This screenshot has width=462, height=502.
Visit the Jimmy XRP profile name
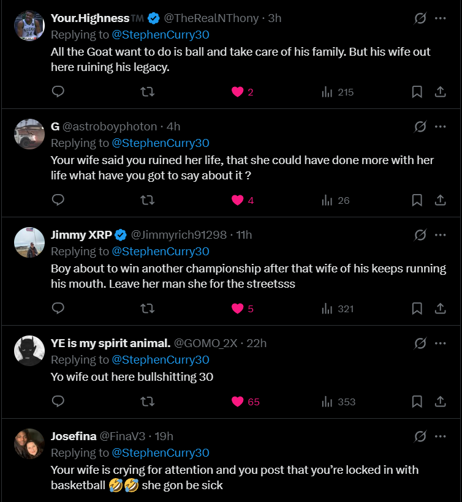tap(77, 235)
